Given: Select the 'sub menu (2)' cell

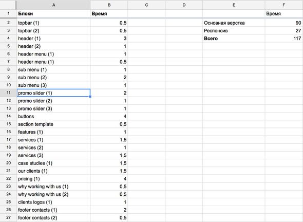Looking at the screenshot, I should point(53,78).
